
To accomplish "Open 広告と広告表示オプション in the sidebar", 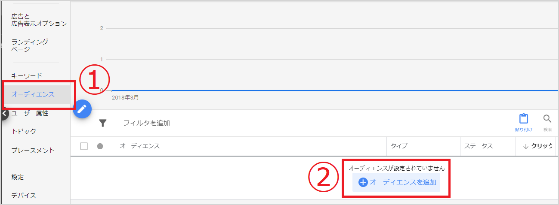I will 39,20.
